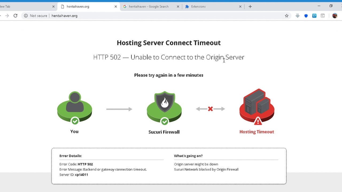Open the blue shield extension

tap(306, 16)
